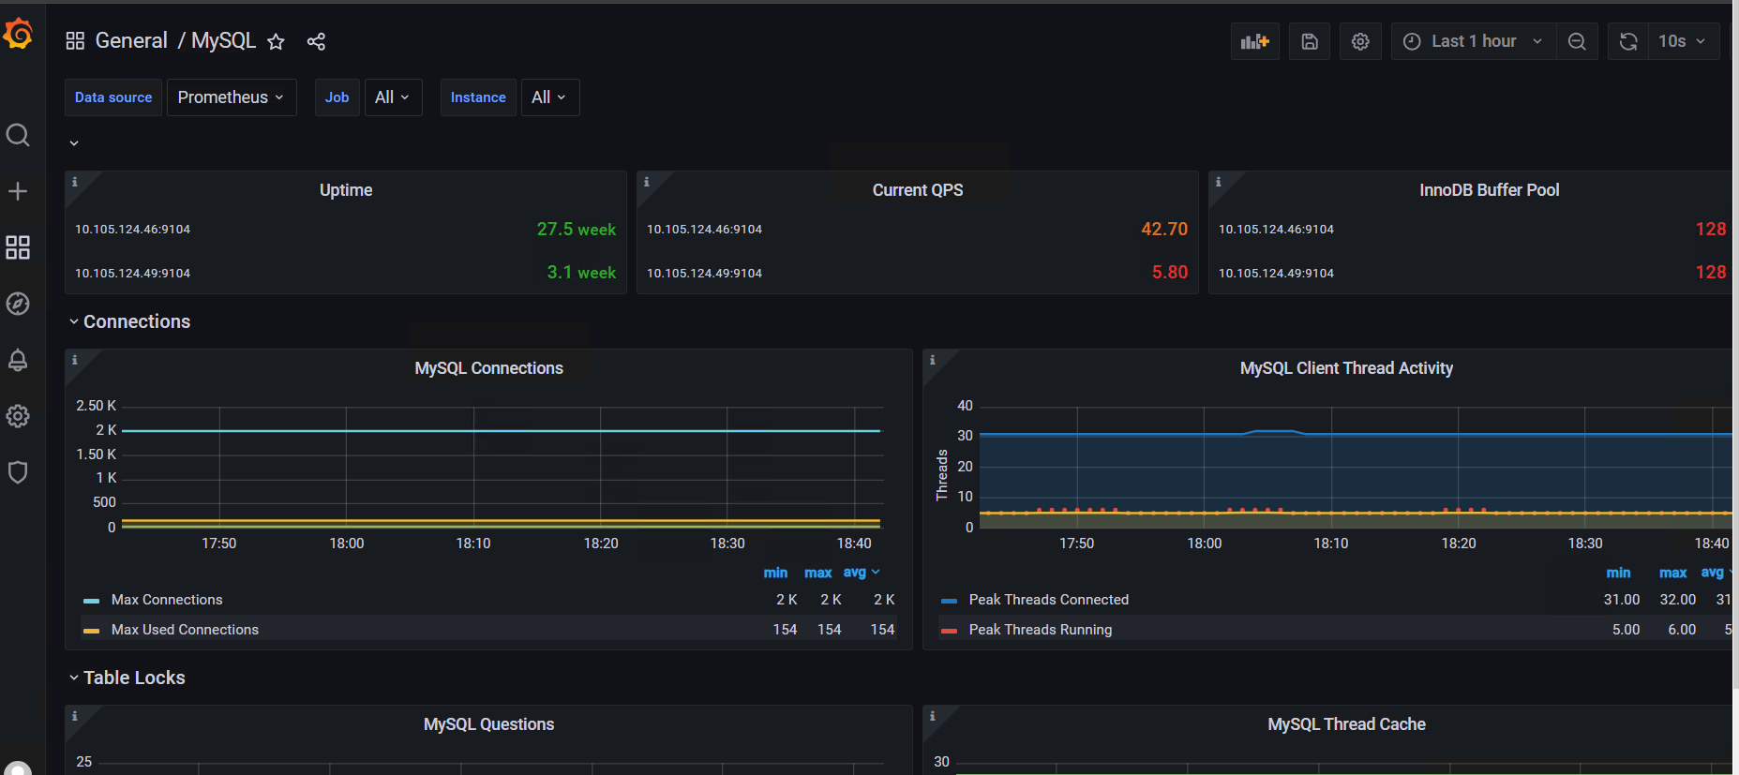Image resolution: width=1739 pixels, height=775 pixels.
Task: Toggle Max Connections series in legend
Action: tap(167, 600)
